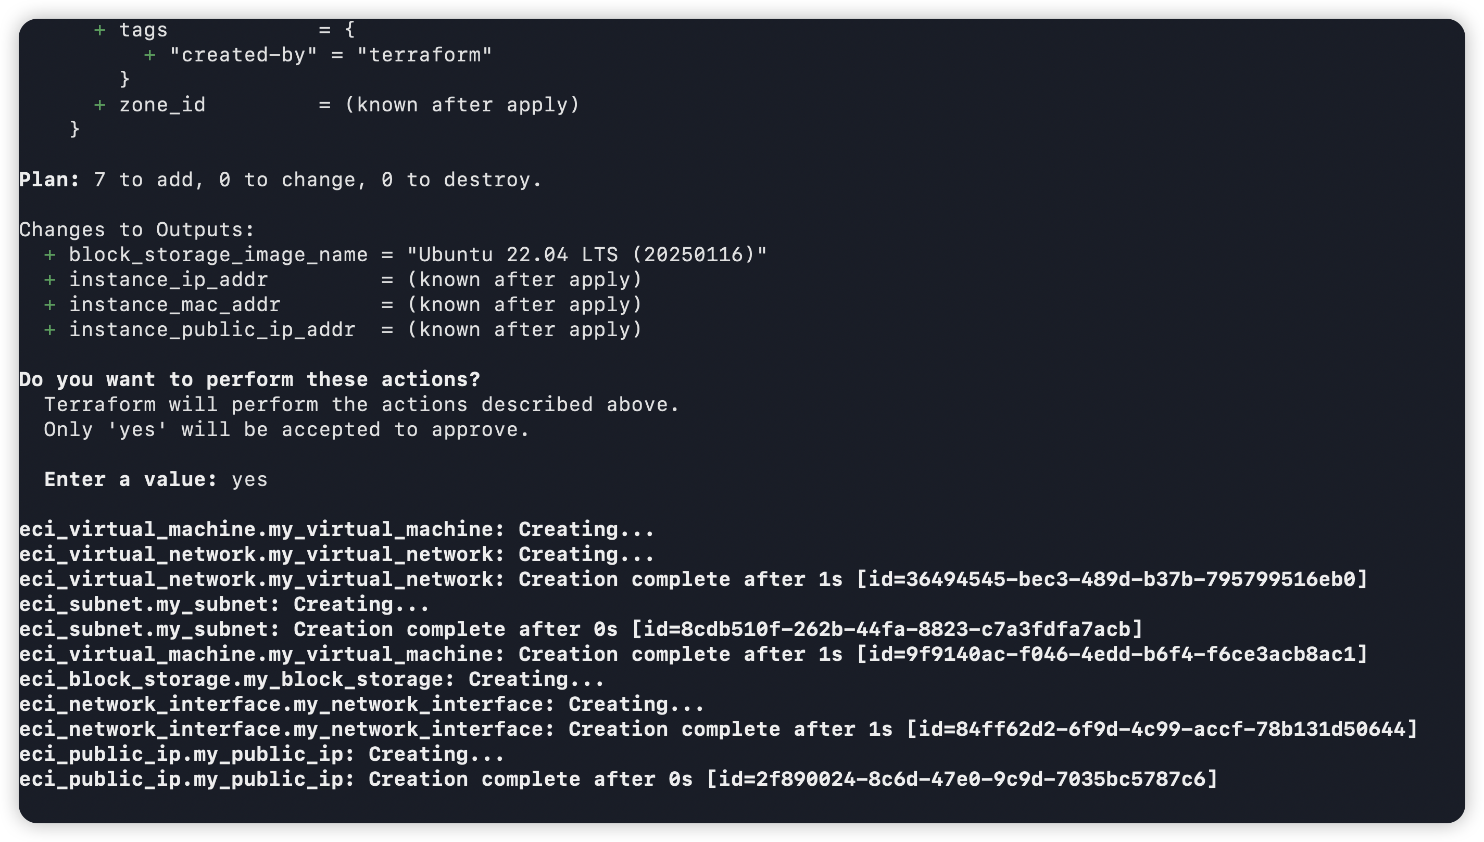Click the 'Enter a value:' prompt label
The image size is (1484, 842).
click(x=131, y=480)
